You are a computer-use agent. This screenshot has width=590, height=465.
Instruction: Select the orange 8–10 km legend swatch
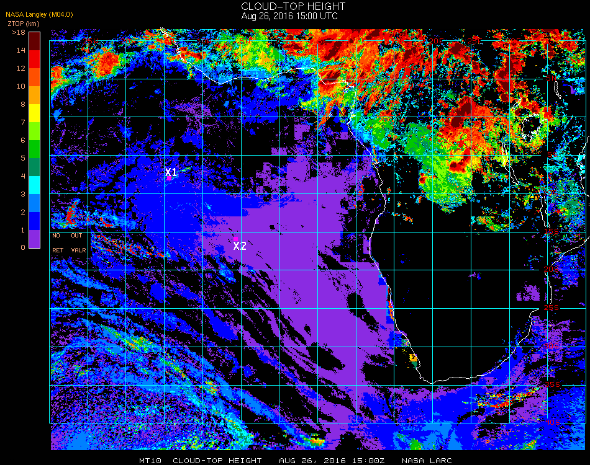pos(34,95)
